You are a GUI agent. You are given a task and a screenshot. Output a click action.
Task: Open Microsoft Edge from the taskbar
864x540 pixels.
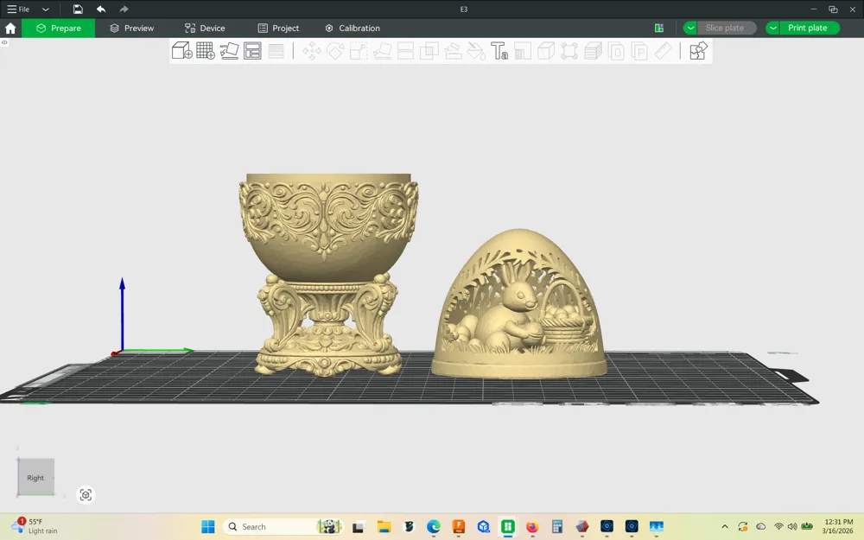pos(434,527)
